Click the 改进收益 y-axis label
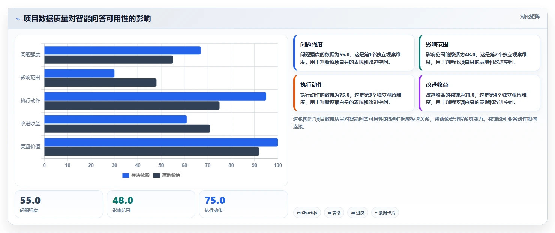 pyautogui.click(x=30, y=123)
